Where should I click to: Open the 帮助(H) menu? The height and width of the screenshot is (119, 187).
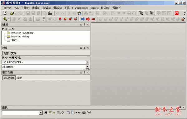coord(117,8)
